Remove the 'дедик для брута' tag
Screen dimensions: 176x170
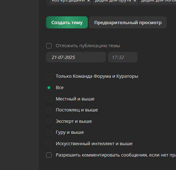tap(135, 1)
